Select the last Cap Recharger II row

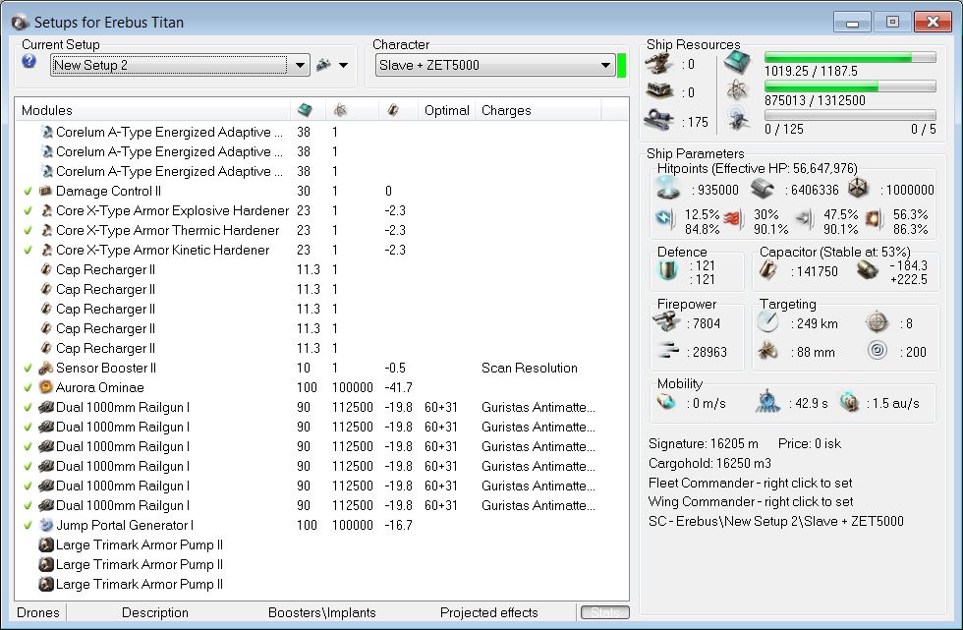322,348
